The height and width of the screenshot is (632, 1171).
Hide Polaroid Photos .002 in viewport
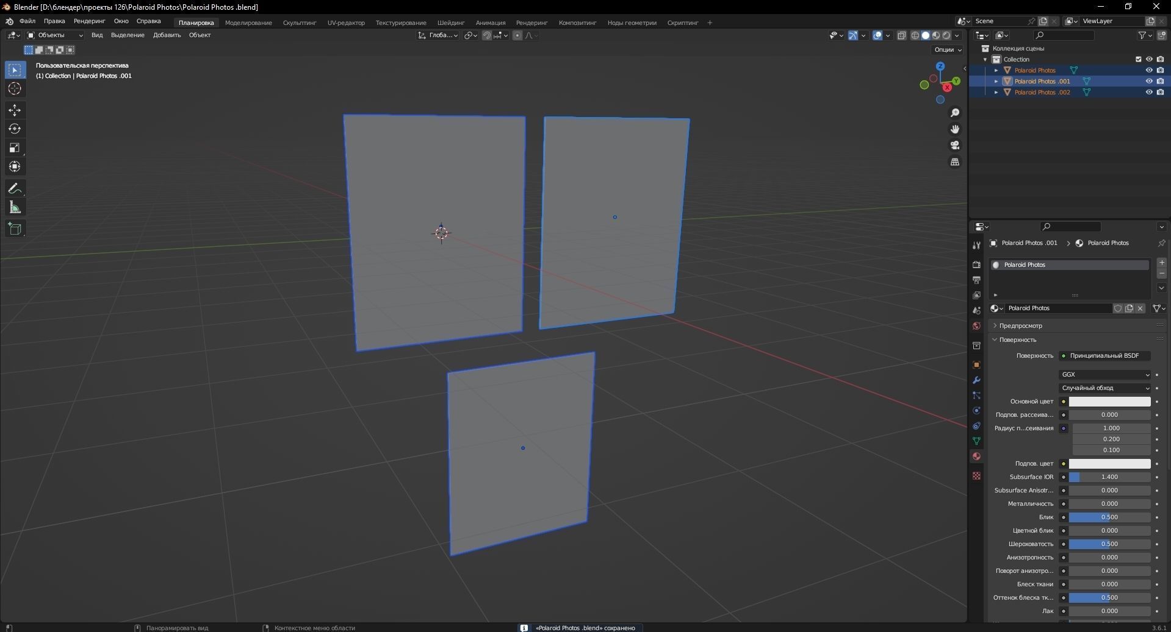click(x=1149, y=92)
